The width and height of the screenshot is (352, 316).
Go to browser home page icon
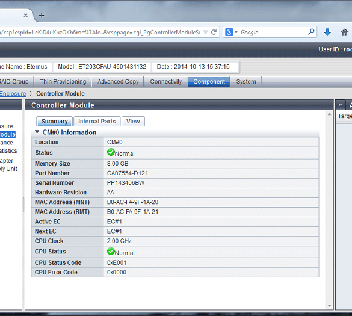(345, 33)
